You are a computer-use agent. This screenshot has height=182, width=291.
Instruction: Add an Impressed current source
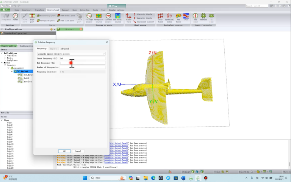[x=144, y=22]
